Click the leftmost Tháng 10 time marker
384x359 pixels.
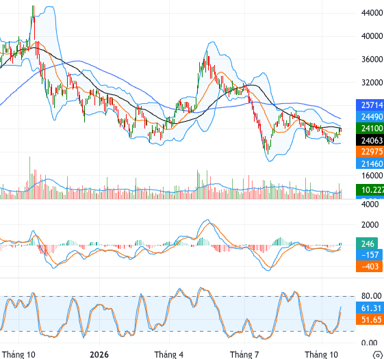click(18, 354)
